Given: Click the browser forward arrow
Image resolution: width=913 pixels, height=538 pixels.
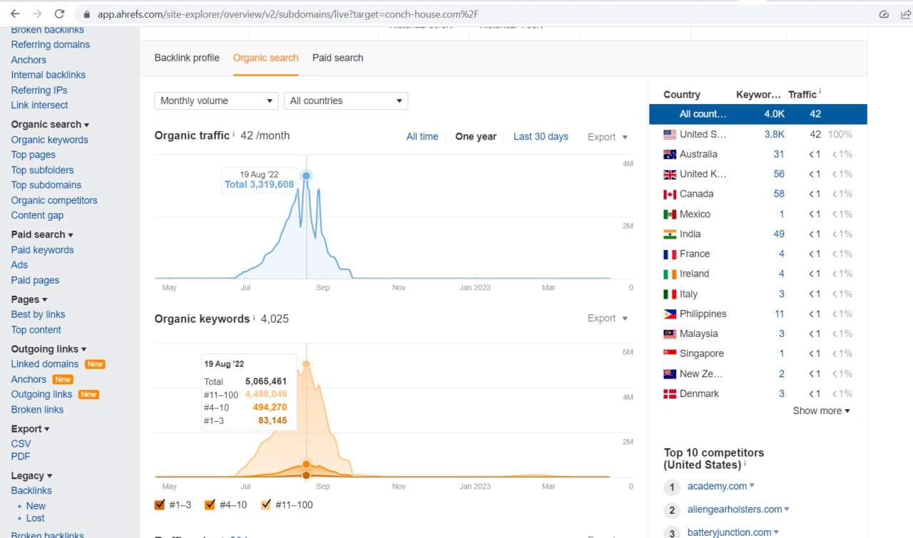Looking at the screenshot, I should pos(37,14).
